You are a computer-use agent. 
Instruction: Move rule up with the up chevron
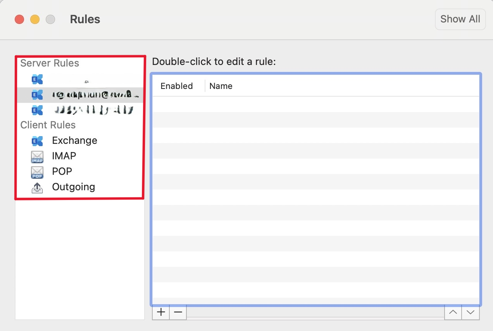(x=453, y=312)
